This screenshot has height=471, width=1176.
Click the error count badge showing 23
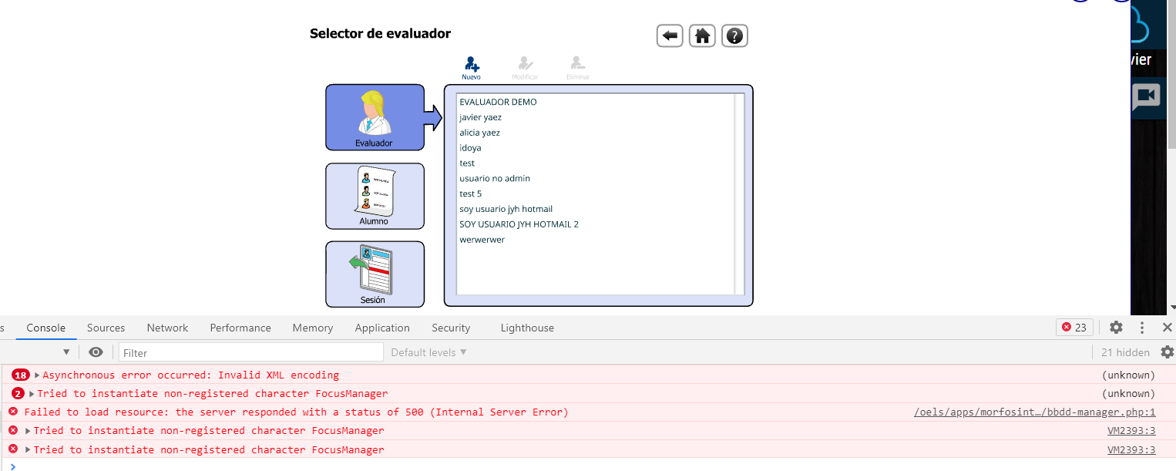pos(1074,327)
